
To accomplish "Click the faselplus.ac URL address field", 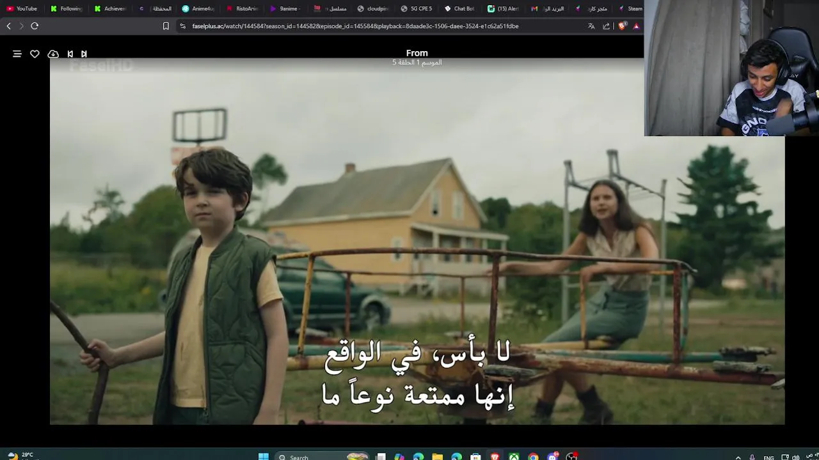I will click(x=355, y=26).
